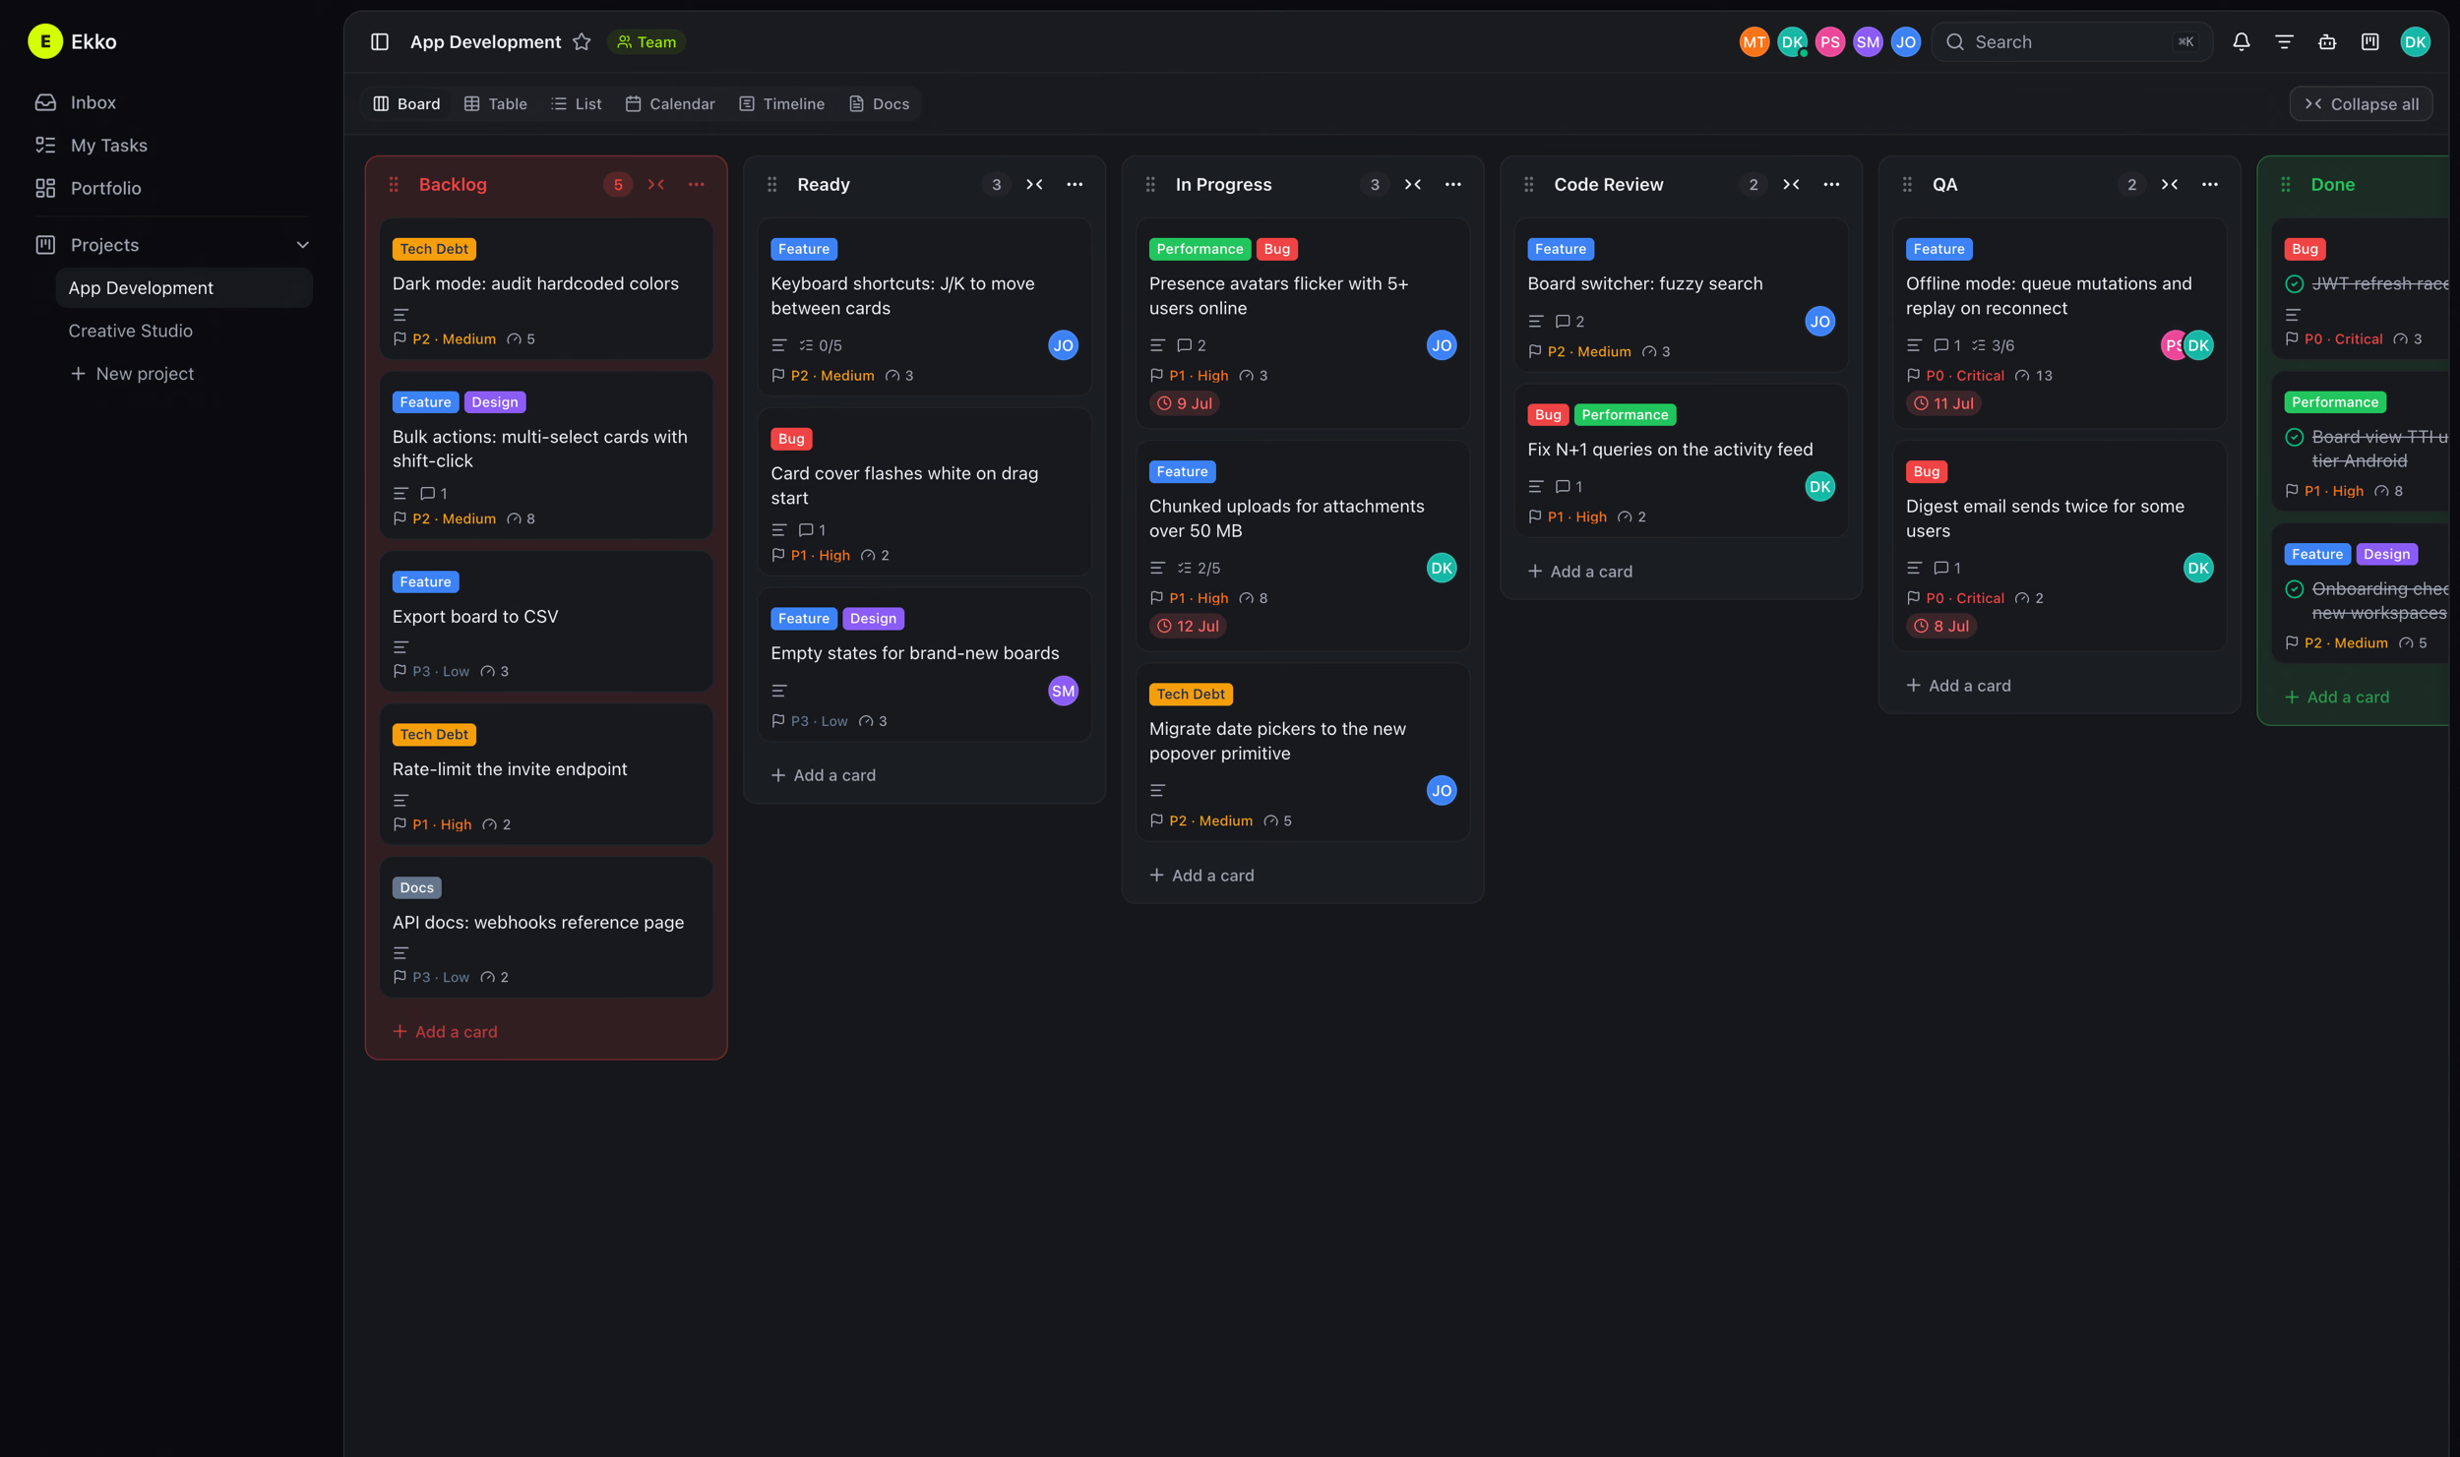Screen dimensions: 2460x1457
Task: Collapse the In Progress column
Action: pos(1413,184)
